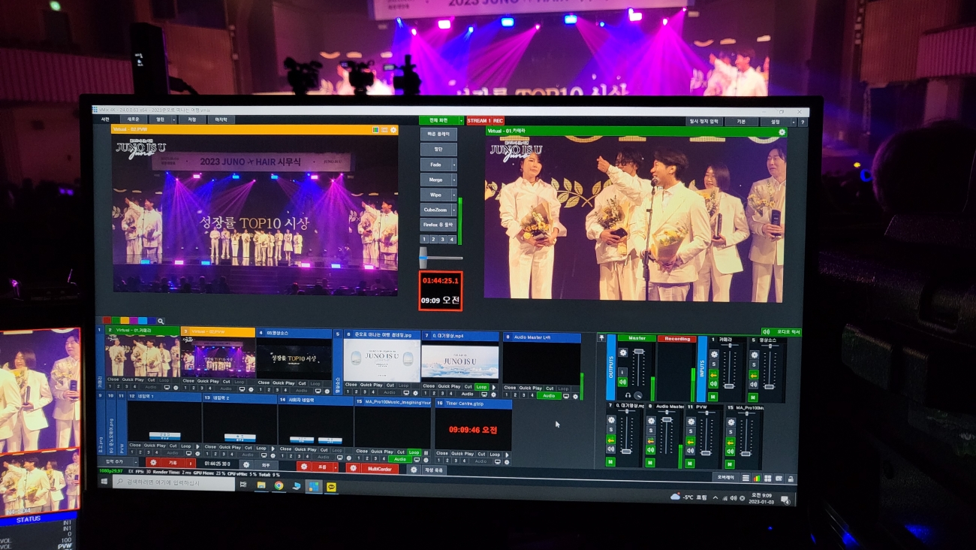976x550 pixels.
Task: Click pin icon left of OUTPUTS
Action: (602, 338)
